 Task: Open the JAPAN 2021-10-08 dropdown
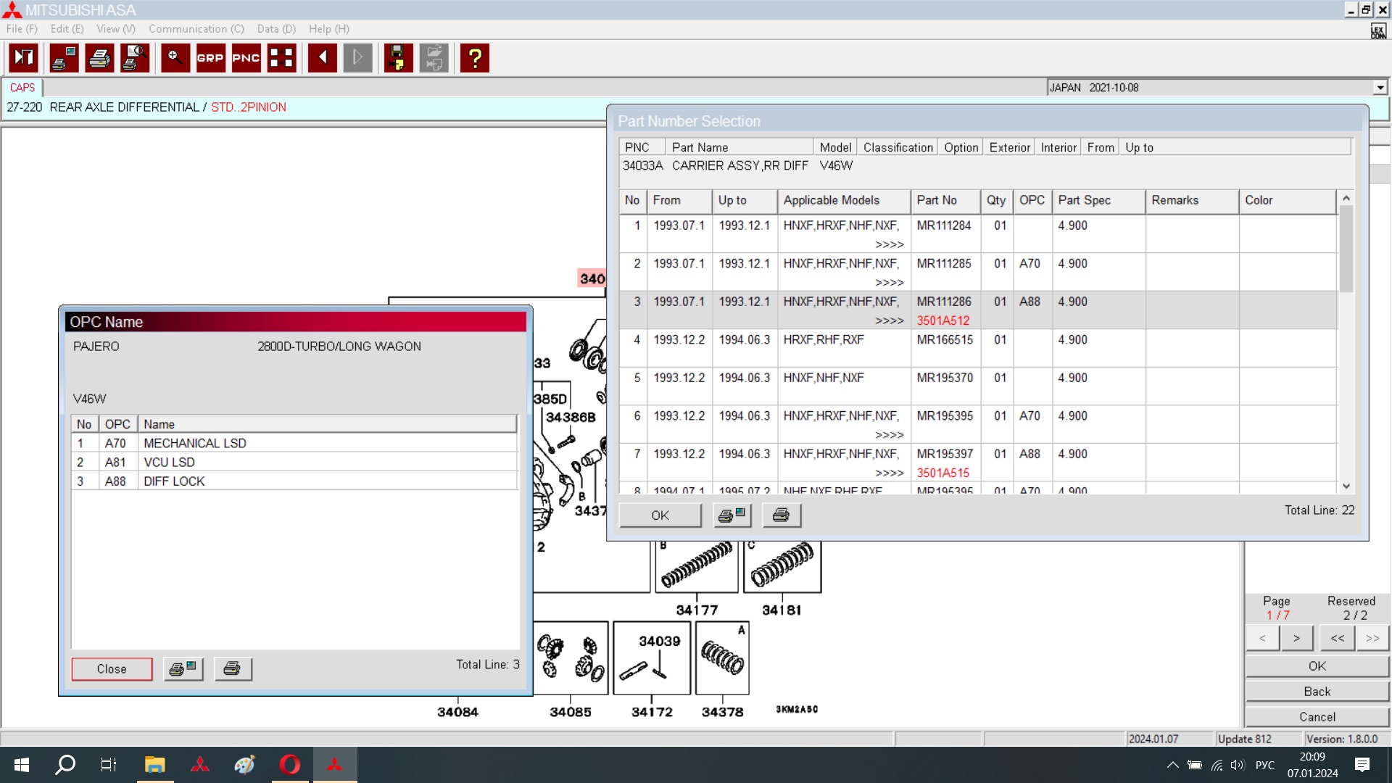click(x=1380, y=88)
